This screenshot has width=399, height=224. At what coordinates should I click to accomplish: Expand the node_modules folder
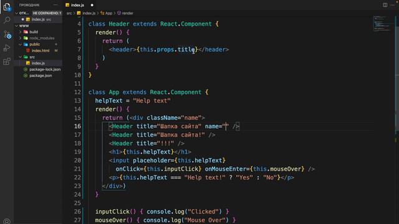coord(20,38)
